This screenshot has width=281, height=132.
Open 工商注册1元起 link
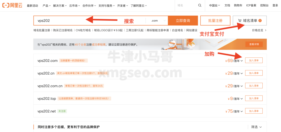(x=134, y=30)
